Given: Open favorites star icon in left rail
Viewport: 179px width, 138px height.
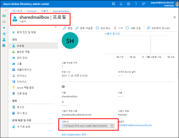Looking at the screenshot, I should tap(4, 28).
